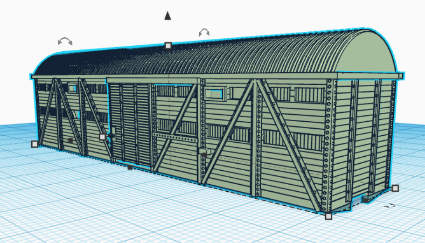425x243 pixels.
Task: Click black midpoint handle beneath the wagon's end wall
Action: pos(366,201)
